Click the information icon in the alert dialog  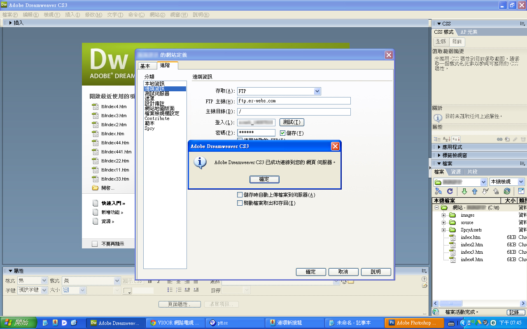200,162
